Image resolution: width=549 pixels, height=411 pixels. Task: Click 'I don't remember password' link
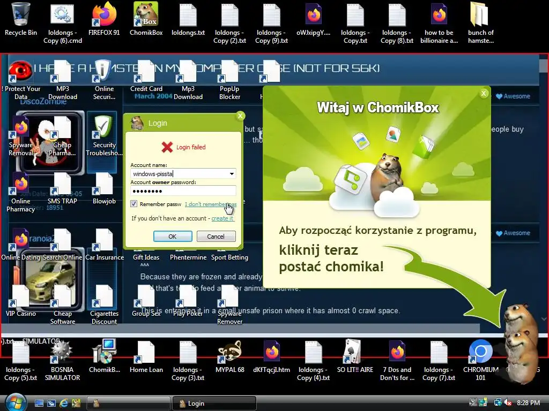coord(210,204)
